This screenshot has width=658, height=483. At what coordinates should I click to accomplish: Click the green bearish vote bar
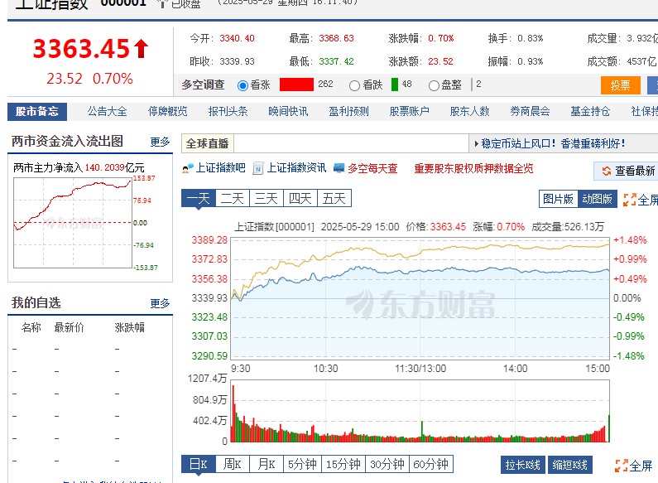[395, 85]
